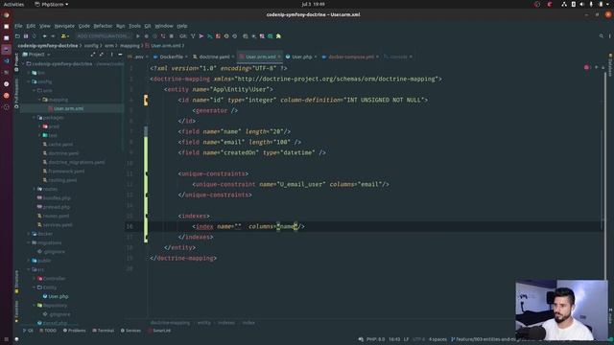The image size is (614, 345).
Task: Click the Ubuntu dock PhpStorm icon
Action: click(x=6, y=49)
